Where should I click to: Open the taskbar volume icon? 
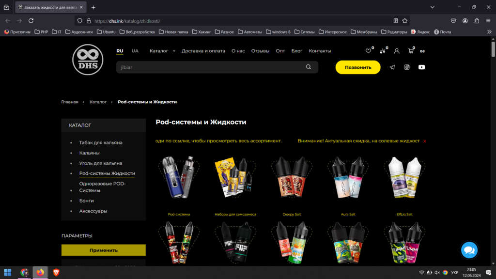pos(437,272)
